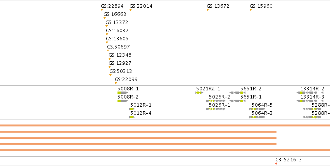Click the 5064R-3 gene model glyph
The width and height of the screenshot is (330, 166).
(x=257, y=117)
